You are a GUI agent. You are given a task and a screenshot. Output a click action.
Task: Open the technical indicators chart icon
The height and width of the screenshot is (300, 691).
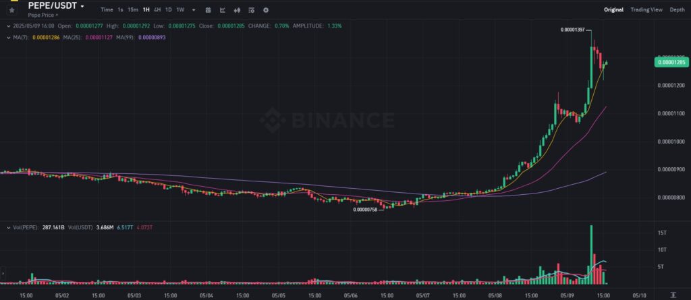point(222,10)
